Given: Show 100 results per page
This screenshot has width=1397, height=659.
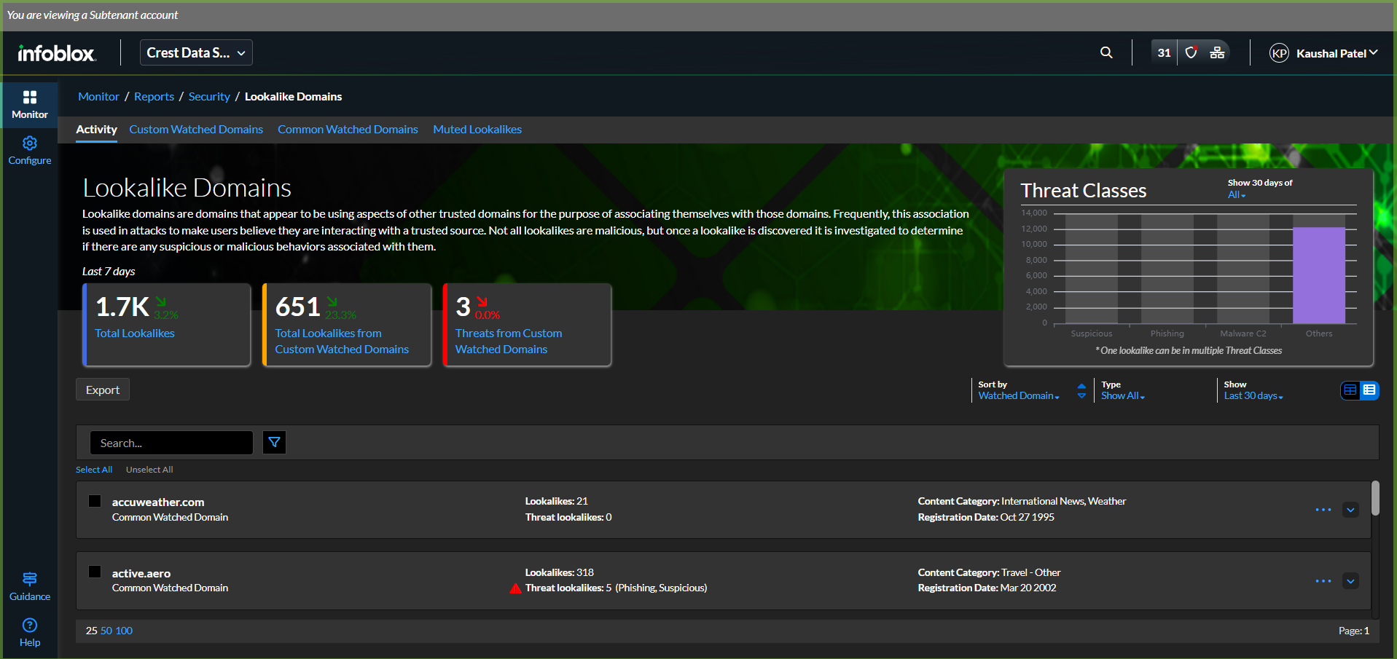Looking at the screenshot, I should point(124,631).
